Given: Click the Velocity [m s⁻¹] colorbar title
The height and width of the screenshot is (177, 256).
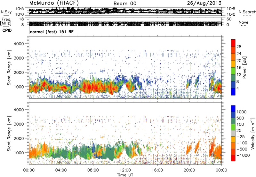Looking at the screenshot, I should [253, 133].
